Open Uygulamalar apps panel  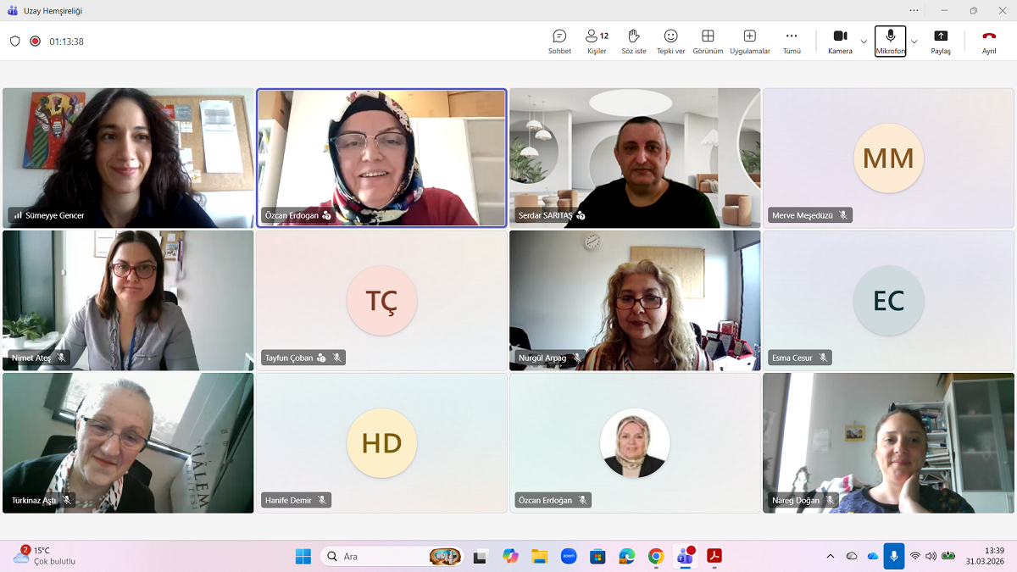749,41
